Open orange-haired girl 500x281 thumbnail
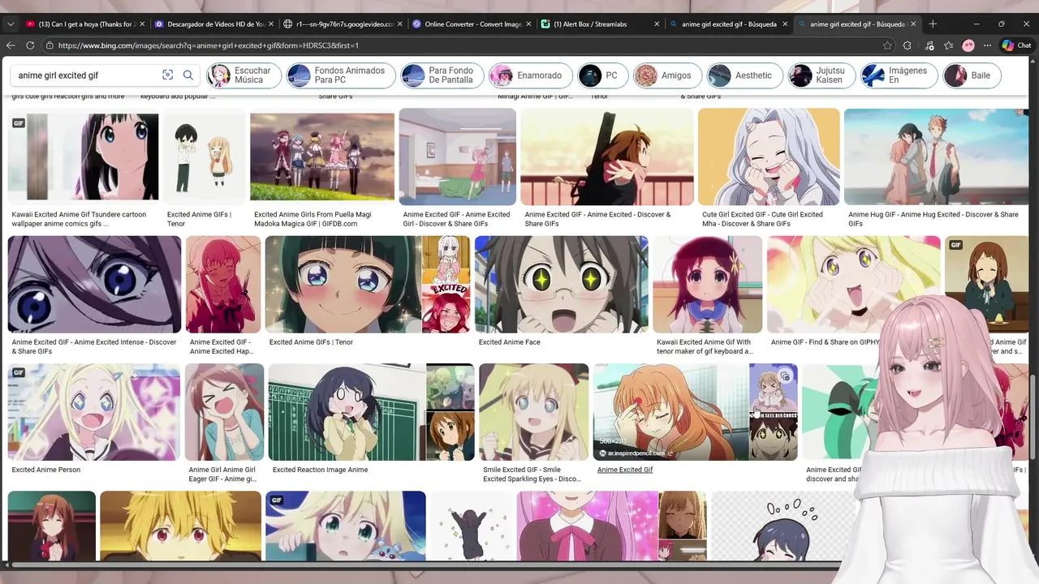Screen dimensions: 1039x584 (670, 412)
